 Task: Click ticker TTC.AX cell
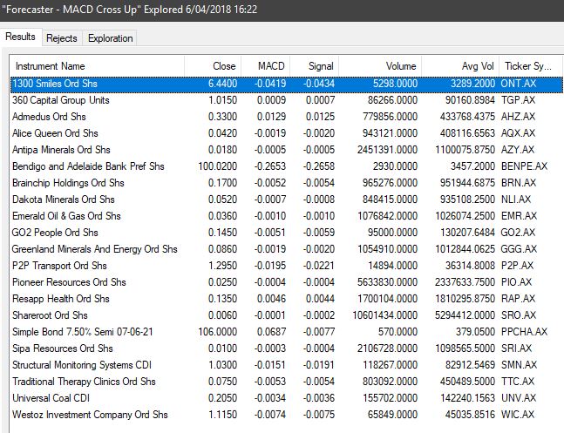pyautogui.click(x=518, y=382)
